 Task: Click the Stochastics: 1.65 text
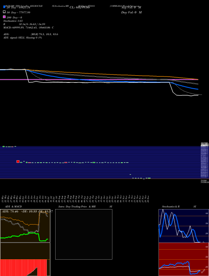13,21
